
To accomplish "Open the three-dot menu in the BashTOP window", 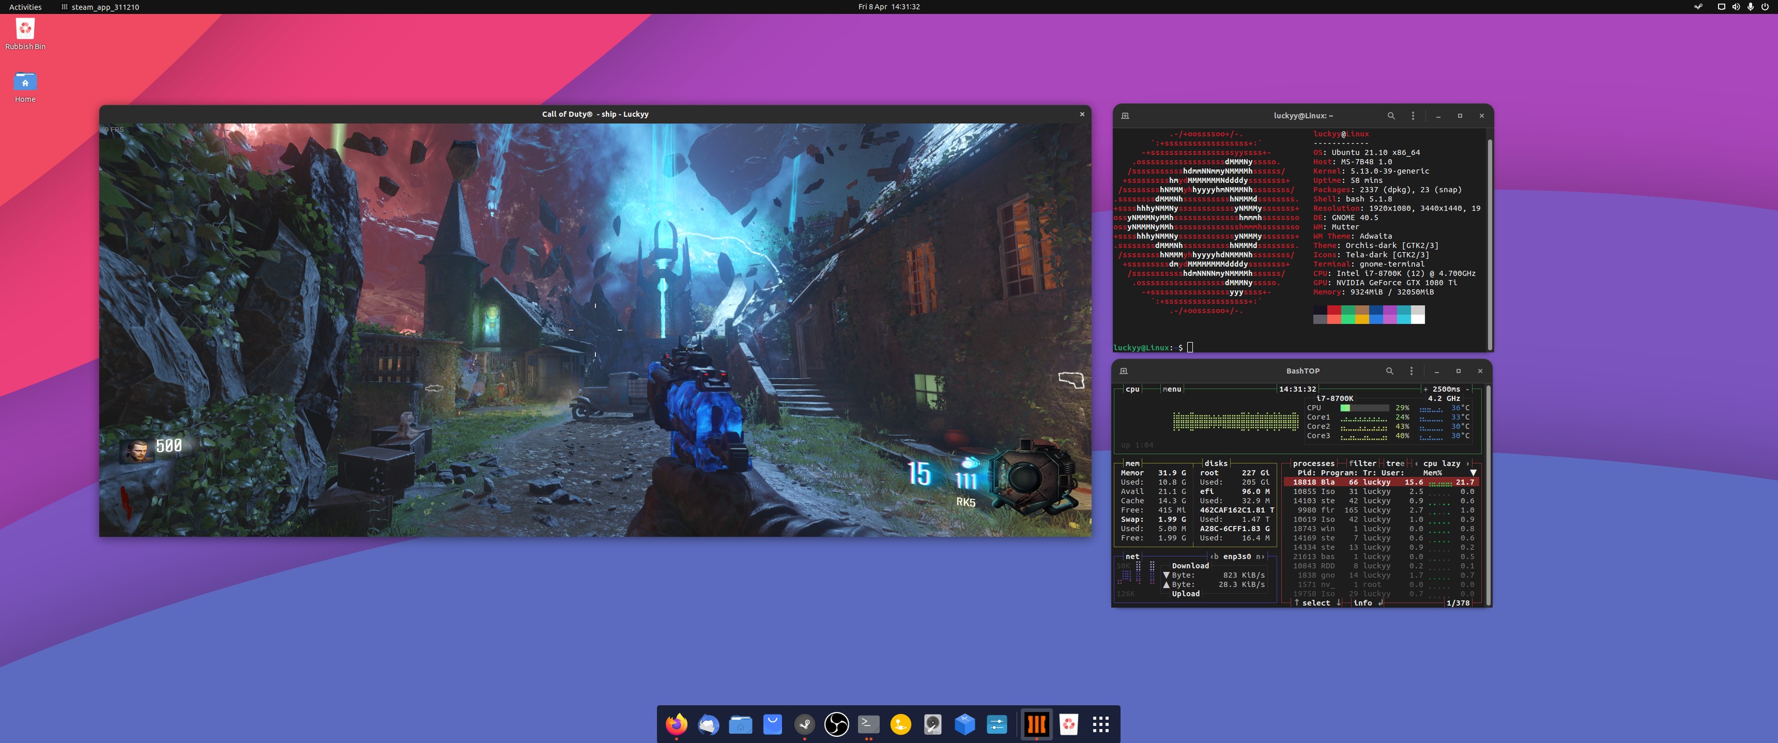I will [1411, 371].
